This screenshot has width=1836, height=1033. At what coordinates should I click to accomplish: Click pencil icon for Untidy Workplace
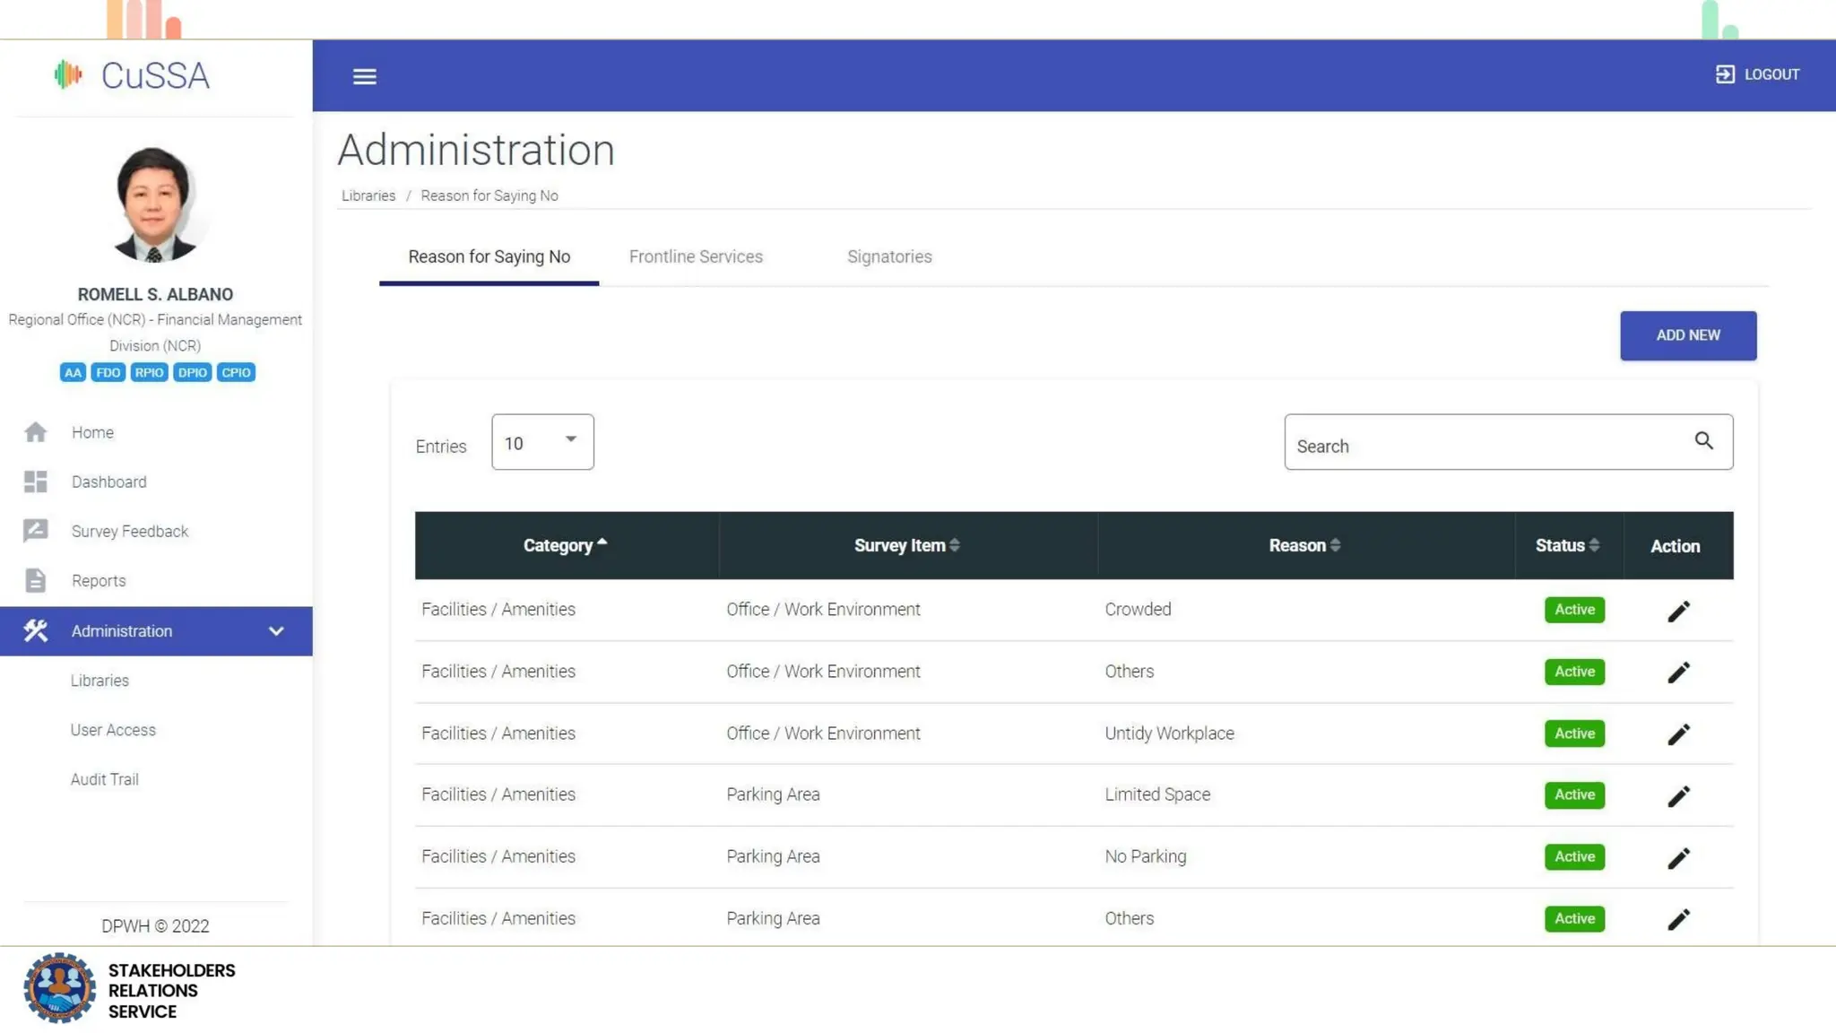coord(1678,734)
